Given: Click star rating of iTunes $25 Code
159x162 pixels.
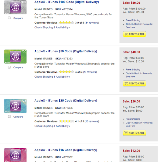Looking at the screenshot, I should (x=66, y=121).
